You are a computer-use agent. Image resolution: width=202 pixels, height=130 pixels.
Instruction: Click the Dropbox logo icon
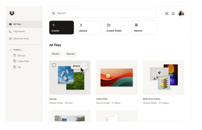click(12, 13)
